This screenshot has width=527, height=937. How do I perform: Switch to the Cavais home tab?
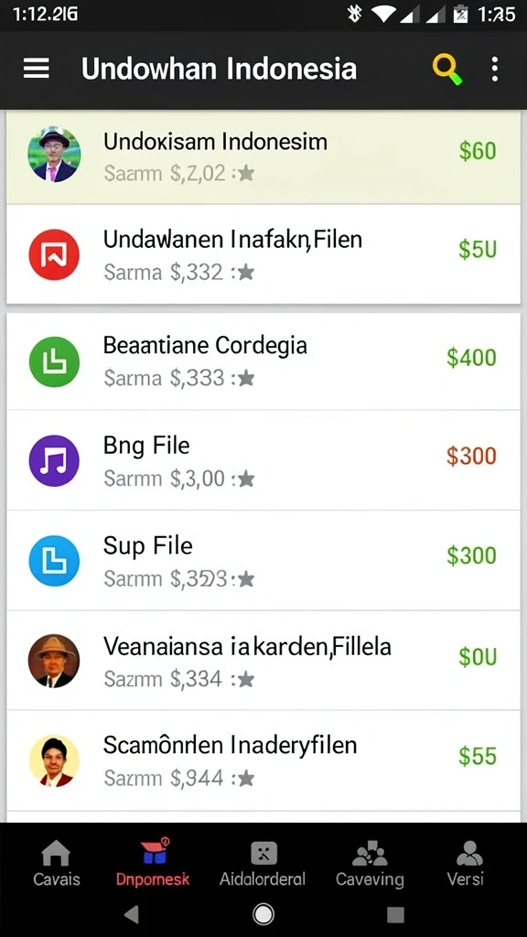pyautogui.click(x=56, y=863)
